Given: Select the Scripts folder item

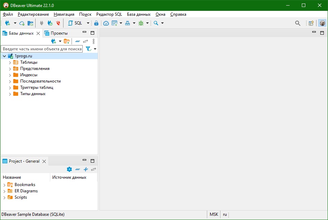Looking at the screenshot, I should pos(21,197).
